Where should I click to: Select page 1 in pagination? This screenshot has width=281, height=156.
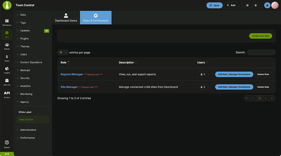click(x=259, y=98)
